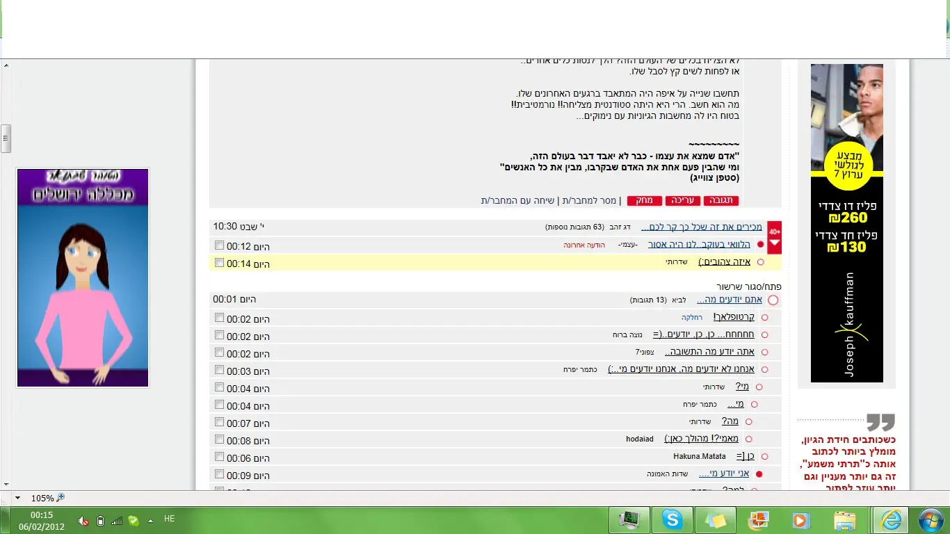Open the Windows Start orb

pos(930,520)
